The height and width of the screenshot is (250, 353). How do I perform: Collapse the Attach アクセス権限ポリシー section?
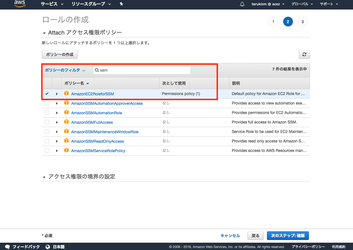coord(44,33)
